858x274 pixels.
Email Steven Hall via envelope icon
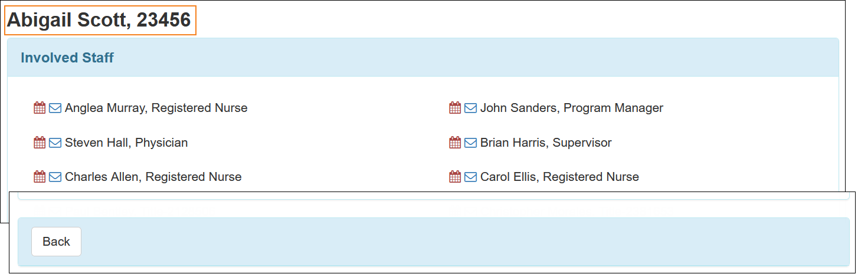(55, 143)
